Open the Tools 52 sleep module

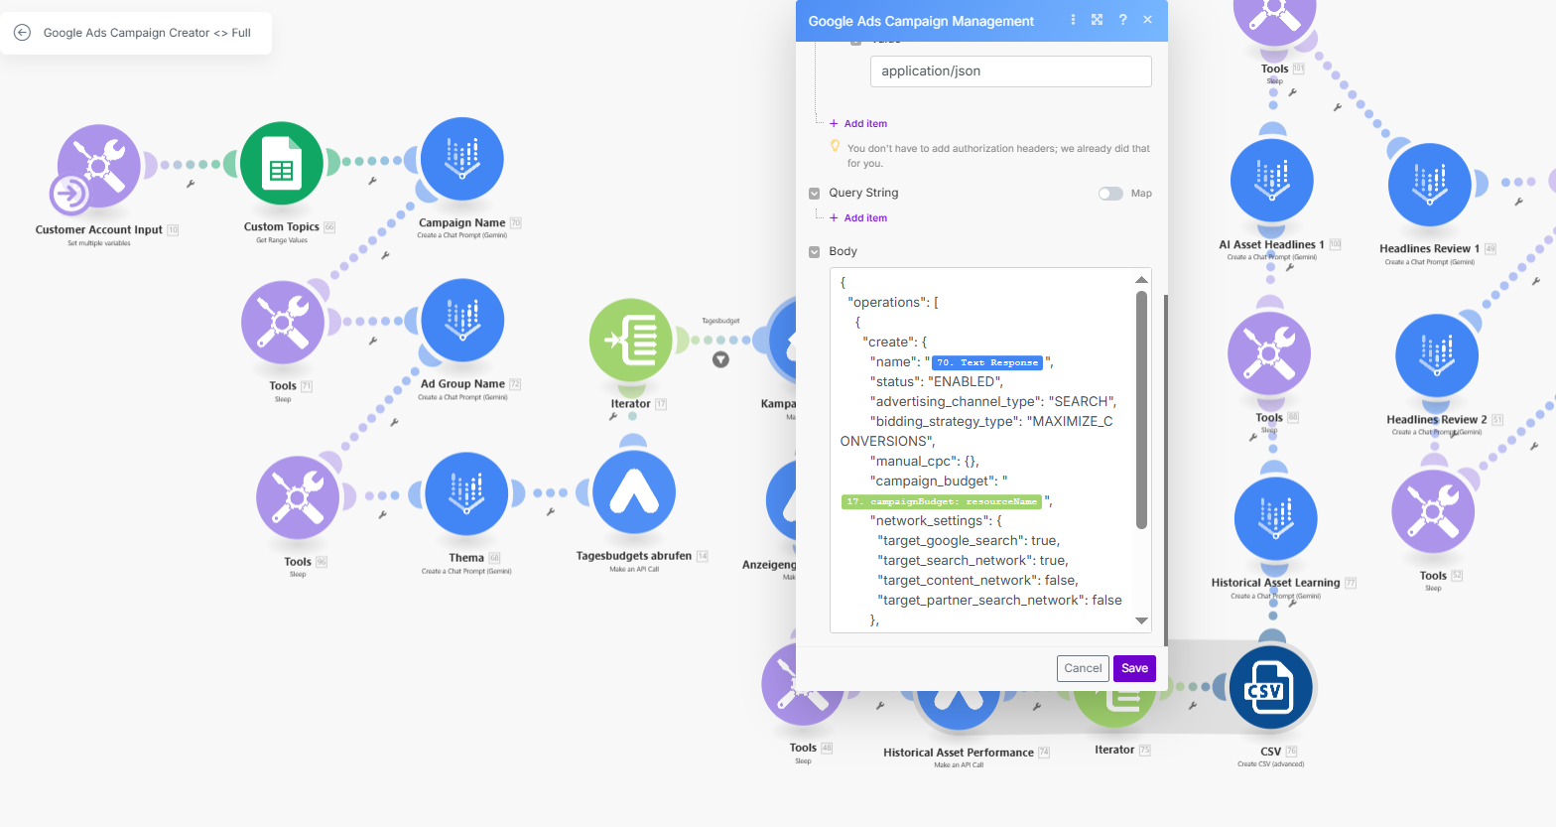pos(1433,512)
